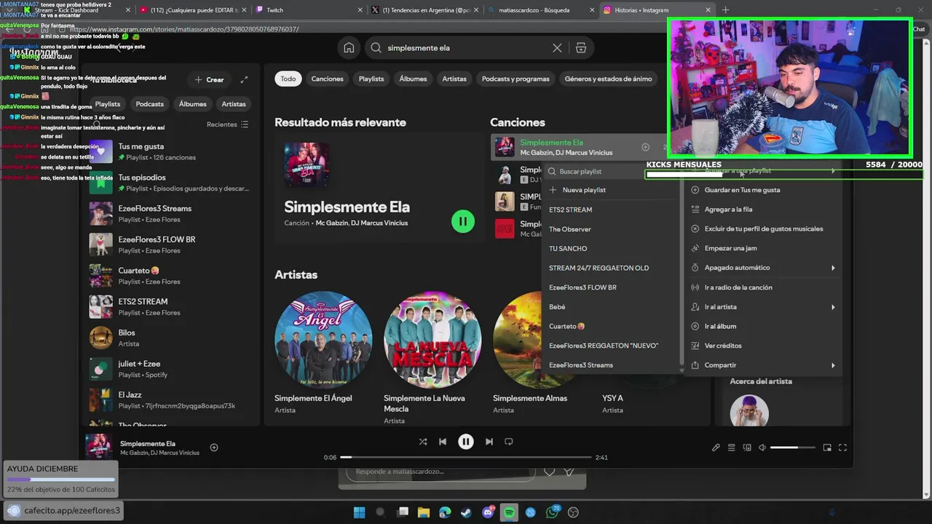Expand Compartir submenu
Image resolution: width=932 pixels, height=524 pixels.
tap(763, 365)
